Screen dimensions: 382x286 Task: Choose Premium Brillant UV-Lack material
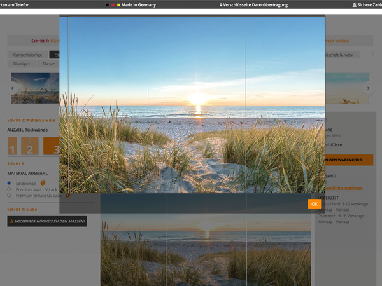(x=9, y=195)
